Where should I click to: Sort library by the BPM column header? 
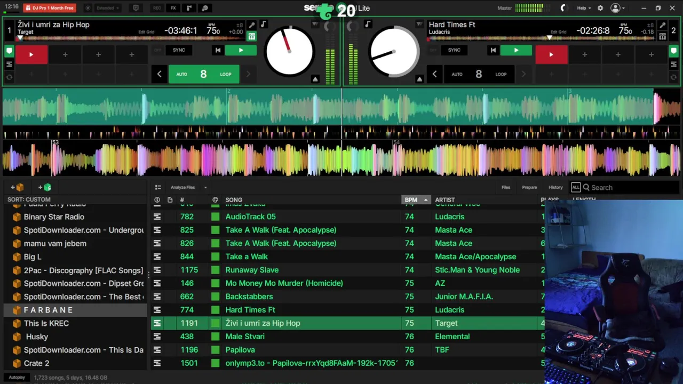(x=416, y=200)
